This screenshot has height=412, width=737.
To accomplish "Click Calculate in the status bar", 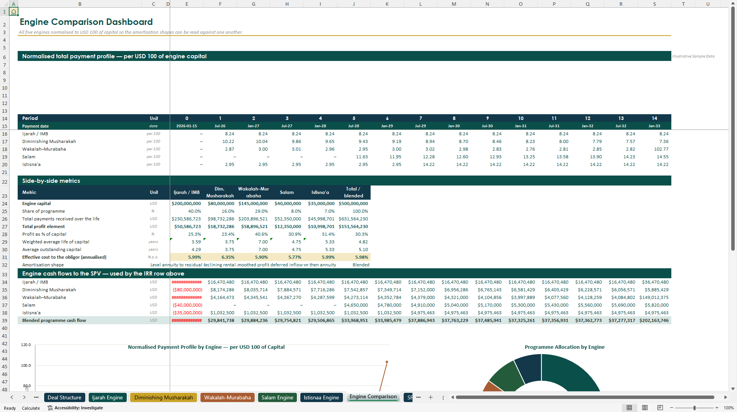I will pos(31,408).
